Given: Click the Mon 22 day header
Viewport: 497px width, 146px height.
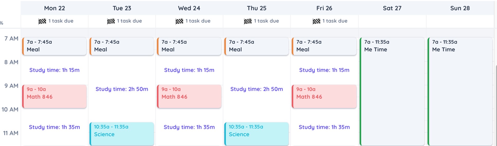Looking at the screenshot, I should [x=55, y=8].
